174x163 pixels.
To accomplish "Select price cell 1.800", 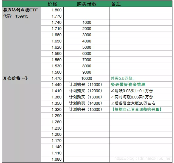I will click(52, 10).
